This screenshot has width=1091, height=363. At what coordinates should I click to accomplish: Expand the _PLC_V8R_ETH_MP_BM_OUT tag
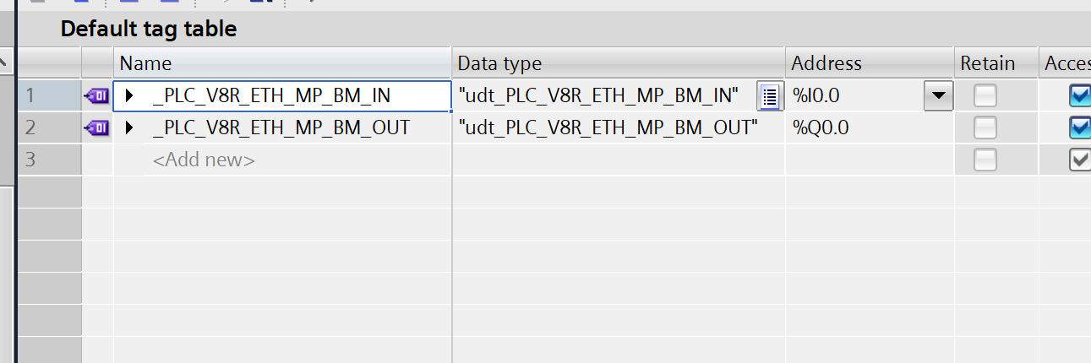point(129,128)
